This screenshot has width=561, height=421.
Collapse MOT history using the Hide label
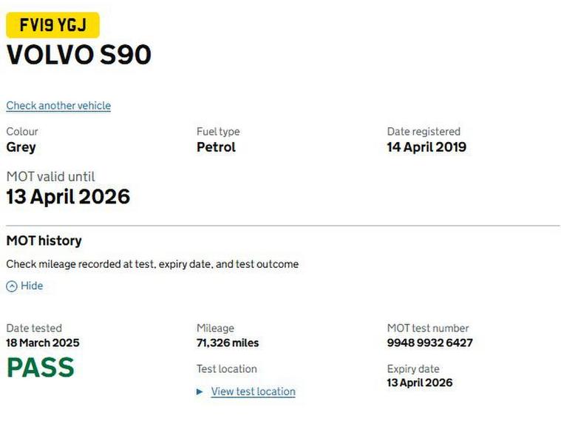(x=32, y=286)
